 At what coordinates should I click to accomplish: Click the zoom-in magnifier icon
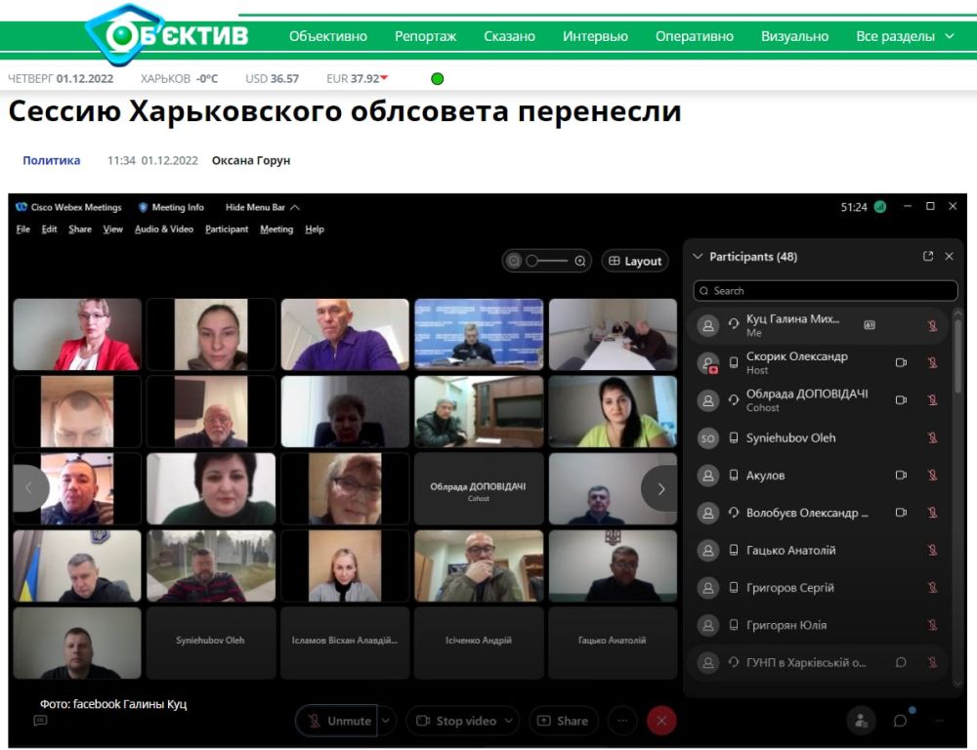580,261
